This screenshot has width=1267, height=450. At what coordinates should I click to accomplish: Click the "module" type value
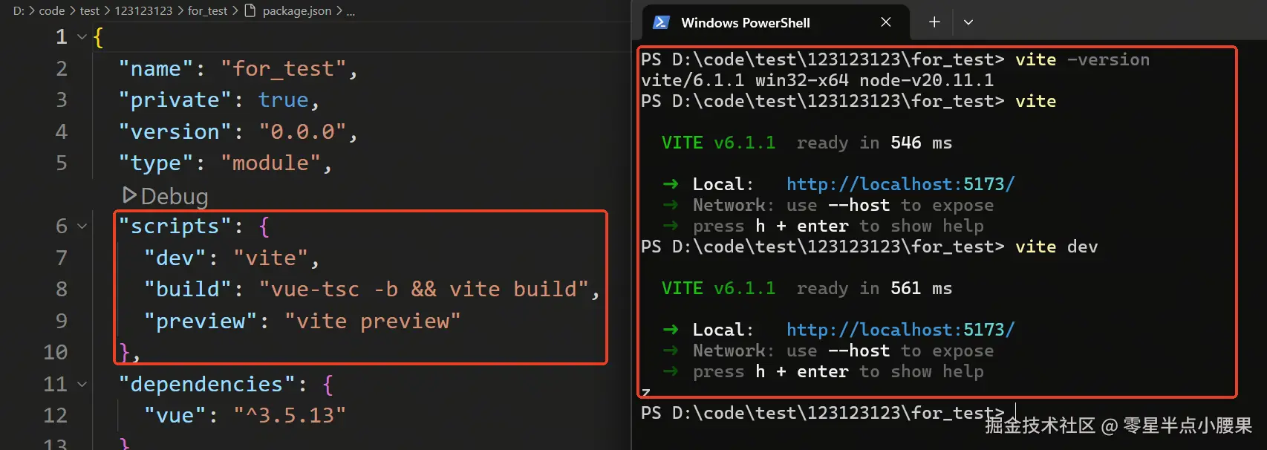[x=271, y=163]
